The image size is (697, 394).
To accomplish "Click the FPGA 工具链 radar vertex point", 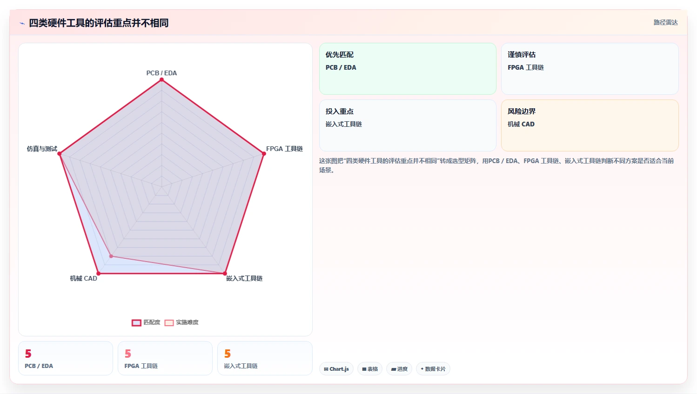I will pyautogui.click(x=264, y=153).
